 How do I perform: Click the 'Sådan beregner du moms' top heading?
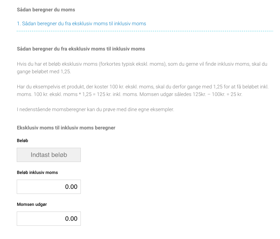46,10
